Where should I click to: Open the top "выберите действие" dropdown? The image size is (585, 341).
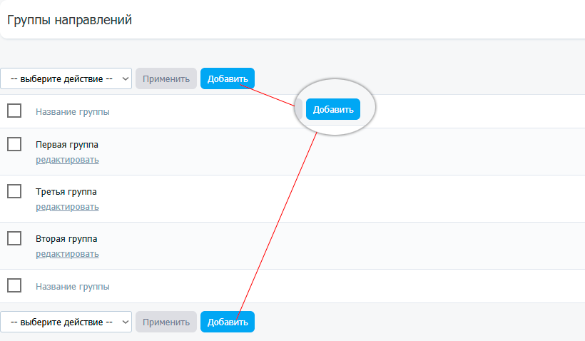tap(66, 78)
